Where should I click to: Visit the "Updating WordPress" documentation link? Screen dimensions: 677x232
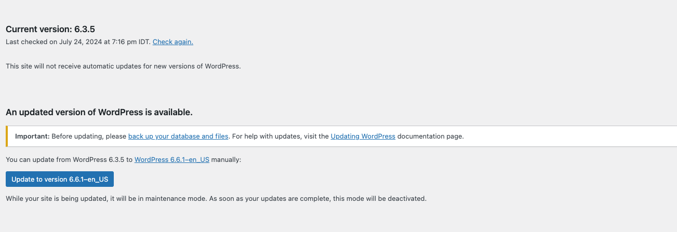click(x=363, y=137)
